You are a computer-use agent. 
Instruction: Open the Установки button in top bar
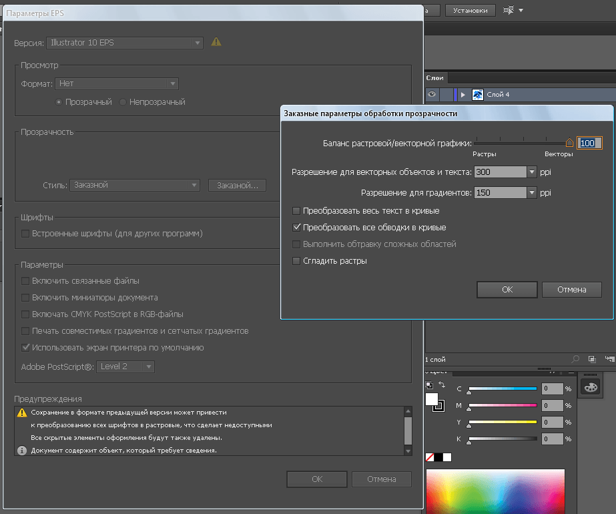471,11
